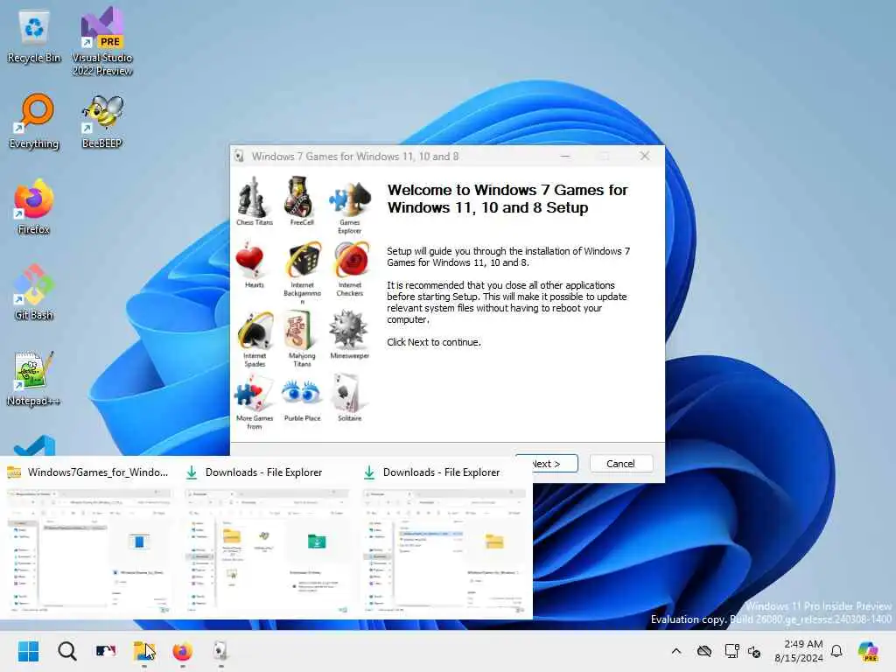Open clock showing 2:49 AM 8/15/2024
The image size is (896, 672).
point(799,651)
